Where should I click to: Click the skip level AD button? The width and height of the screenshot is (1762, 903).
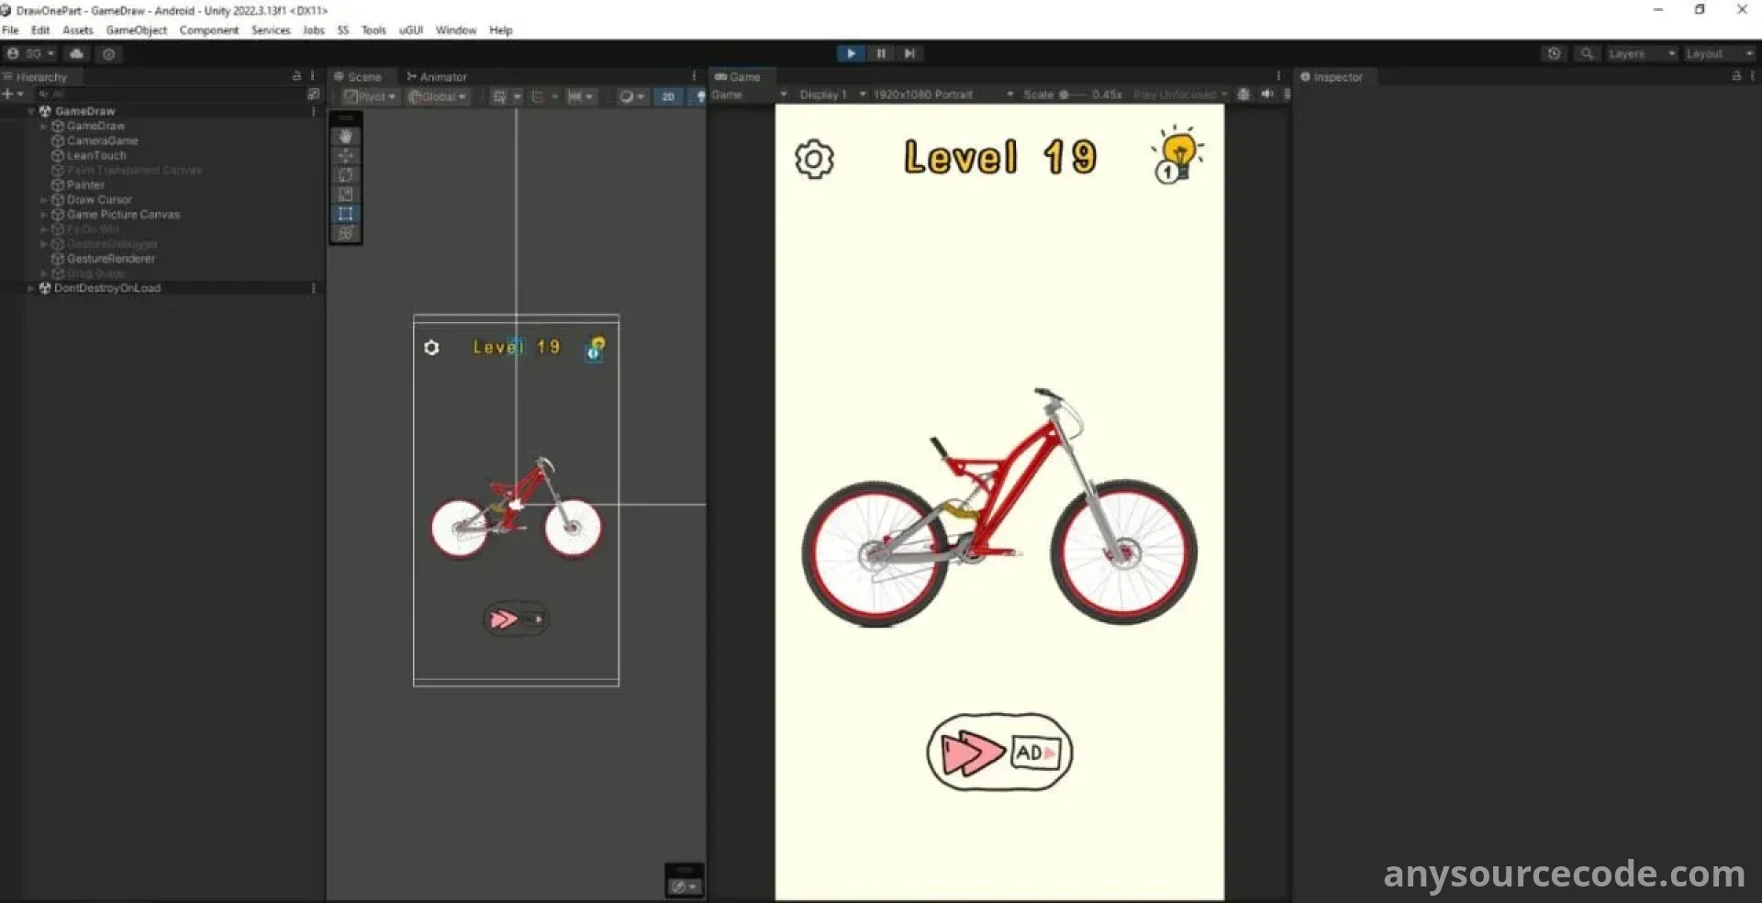coord(999,752)
